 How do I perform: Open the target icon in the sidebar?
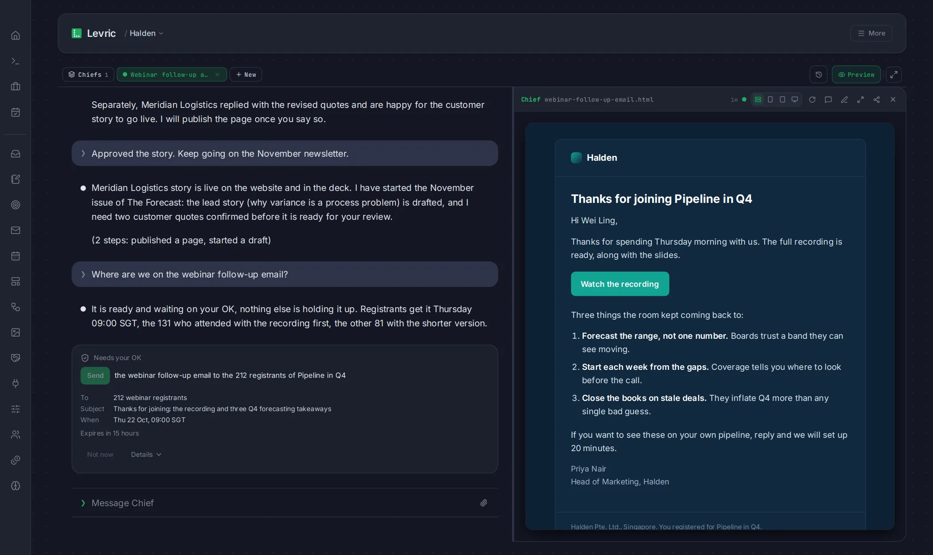[16, 205]
